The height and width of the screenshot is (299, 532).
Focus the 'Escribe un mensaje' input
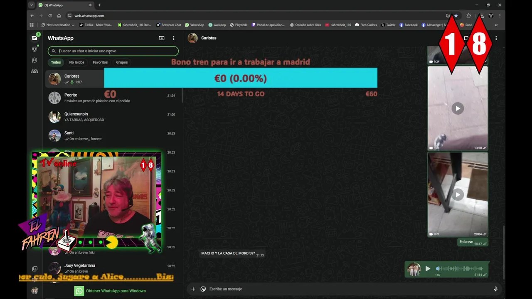(349, 289)
